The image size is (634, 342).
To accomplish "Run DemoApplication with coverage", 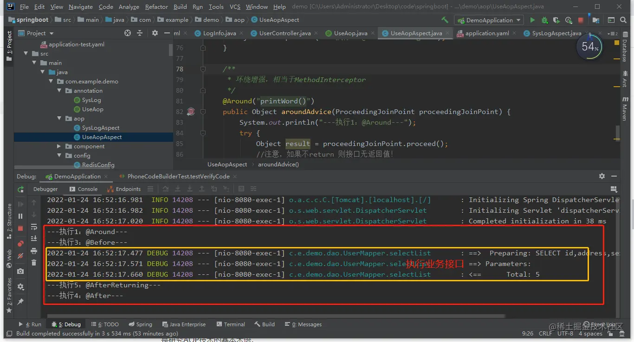I will click(x=556, y=20).
